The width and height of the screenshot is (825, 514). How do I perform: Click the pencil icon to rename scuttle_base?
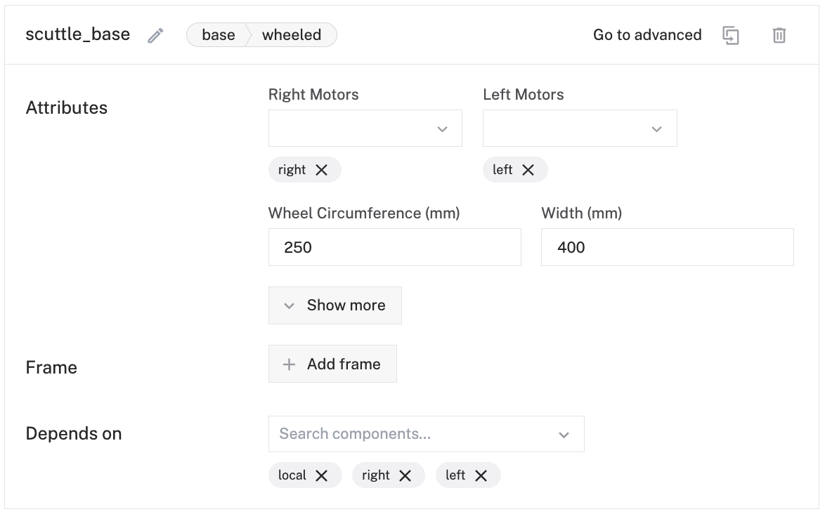click(x=155, y=36)
